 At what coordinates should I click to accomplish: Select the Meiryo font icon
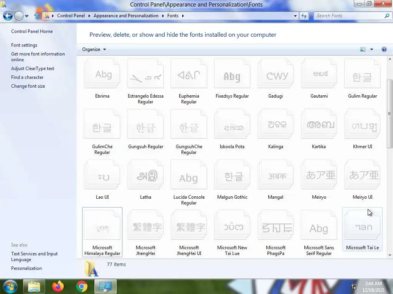coord(319,175)
